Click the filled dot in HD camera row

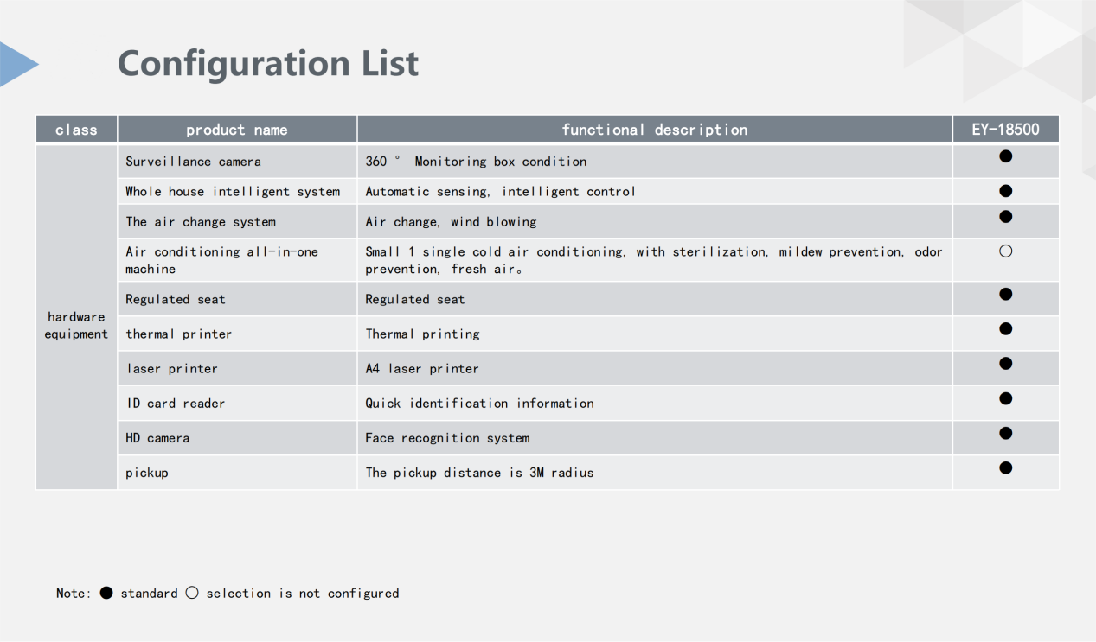(1005, 433)
